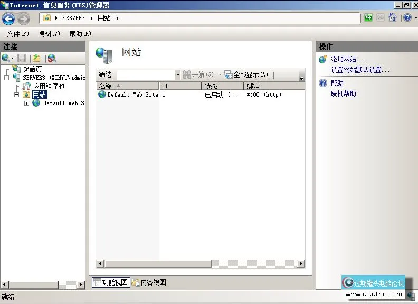Go to home page via house icon
The width and height of the screenshot is (418, 304).
click(393, 17)
